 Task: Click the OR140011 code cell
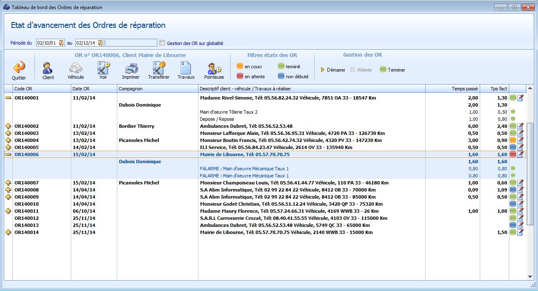[x=27, y=211]
